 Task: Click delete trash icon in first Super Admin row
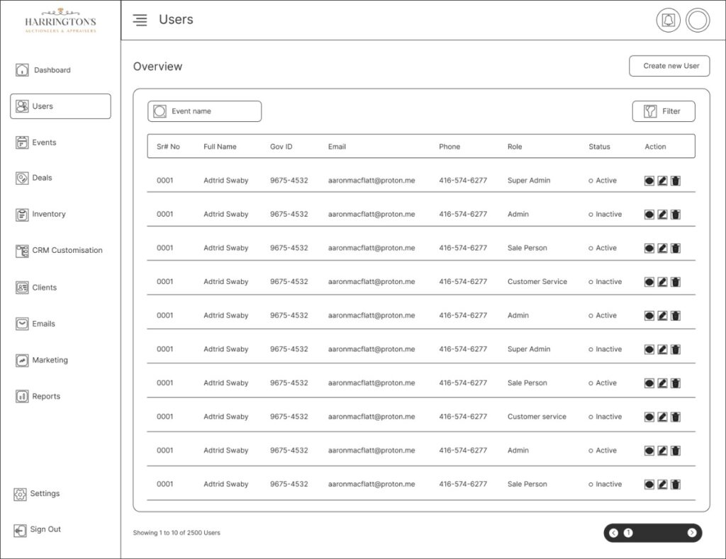[x=676, y=181]
